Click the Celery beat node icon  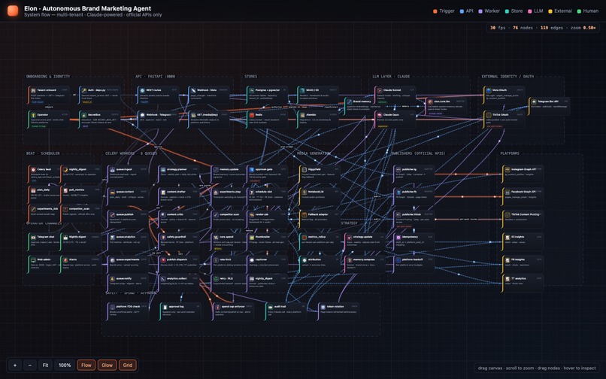[34, 169]
